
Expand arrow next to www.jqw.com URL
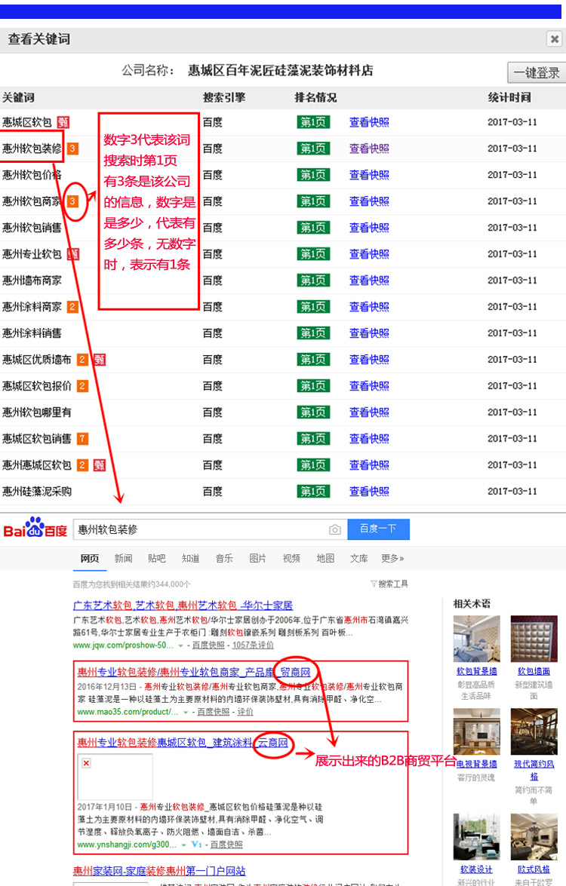(x=181, y=645)
